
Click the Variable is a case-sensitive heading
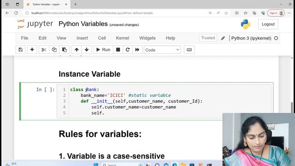tap(112, 156)
